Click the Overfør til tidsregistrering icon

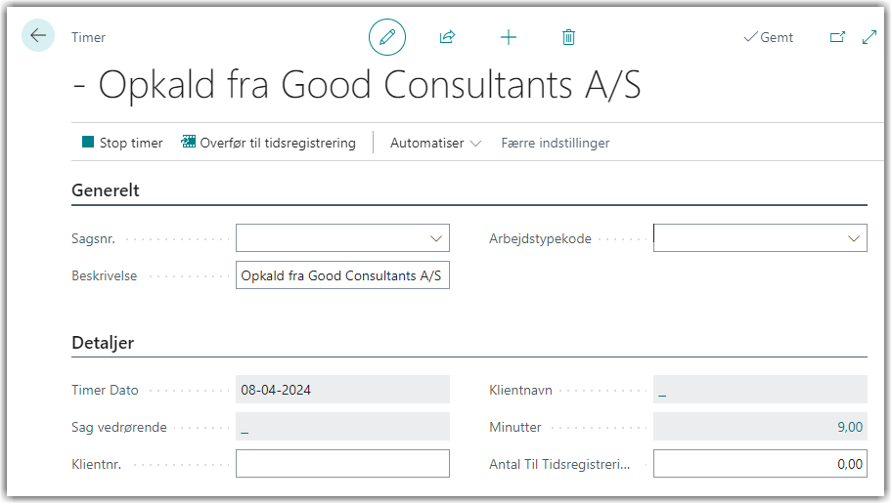pos(189,143)
